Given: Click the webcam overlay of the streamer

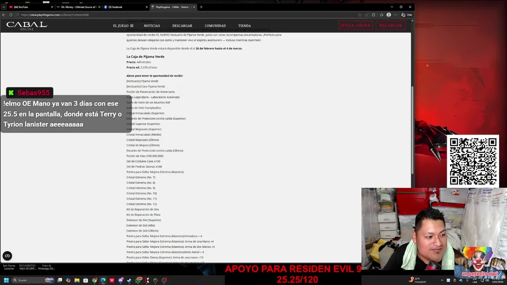Looking at the screenshot, I should tap(434, 228).
